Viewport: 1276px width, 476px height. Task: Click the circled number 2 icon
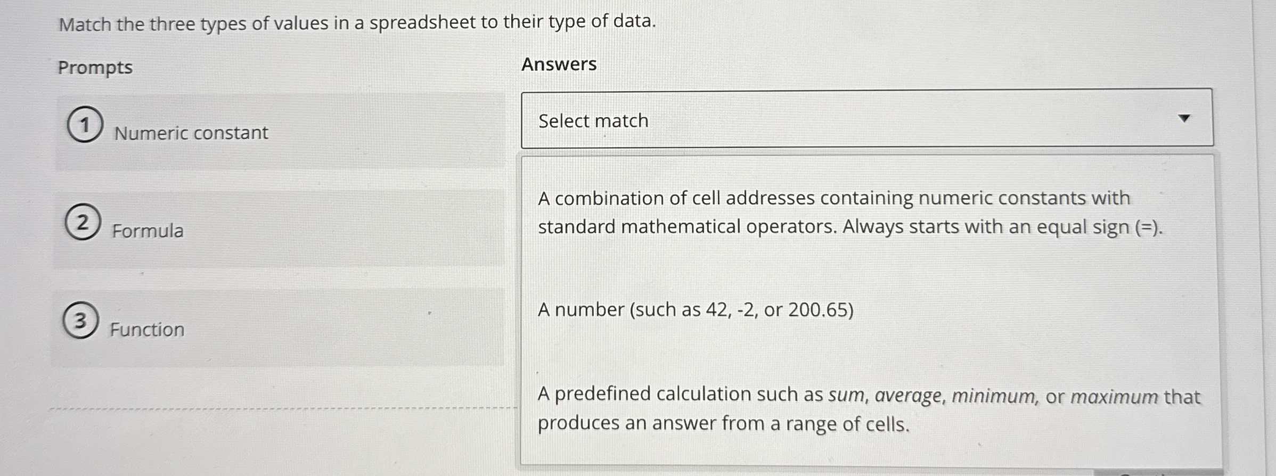83,222
